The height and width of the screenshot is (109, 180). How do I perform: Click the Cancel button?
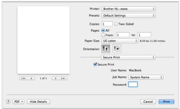(x=148, y=102)
